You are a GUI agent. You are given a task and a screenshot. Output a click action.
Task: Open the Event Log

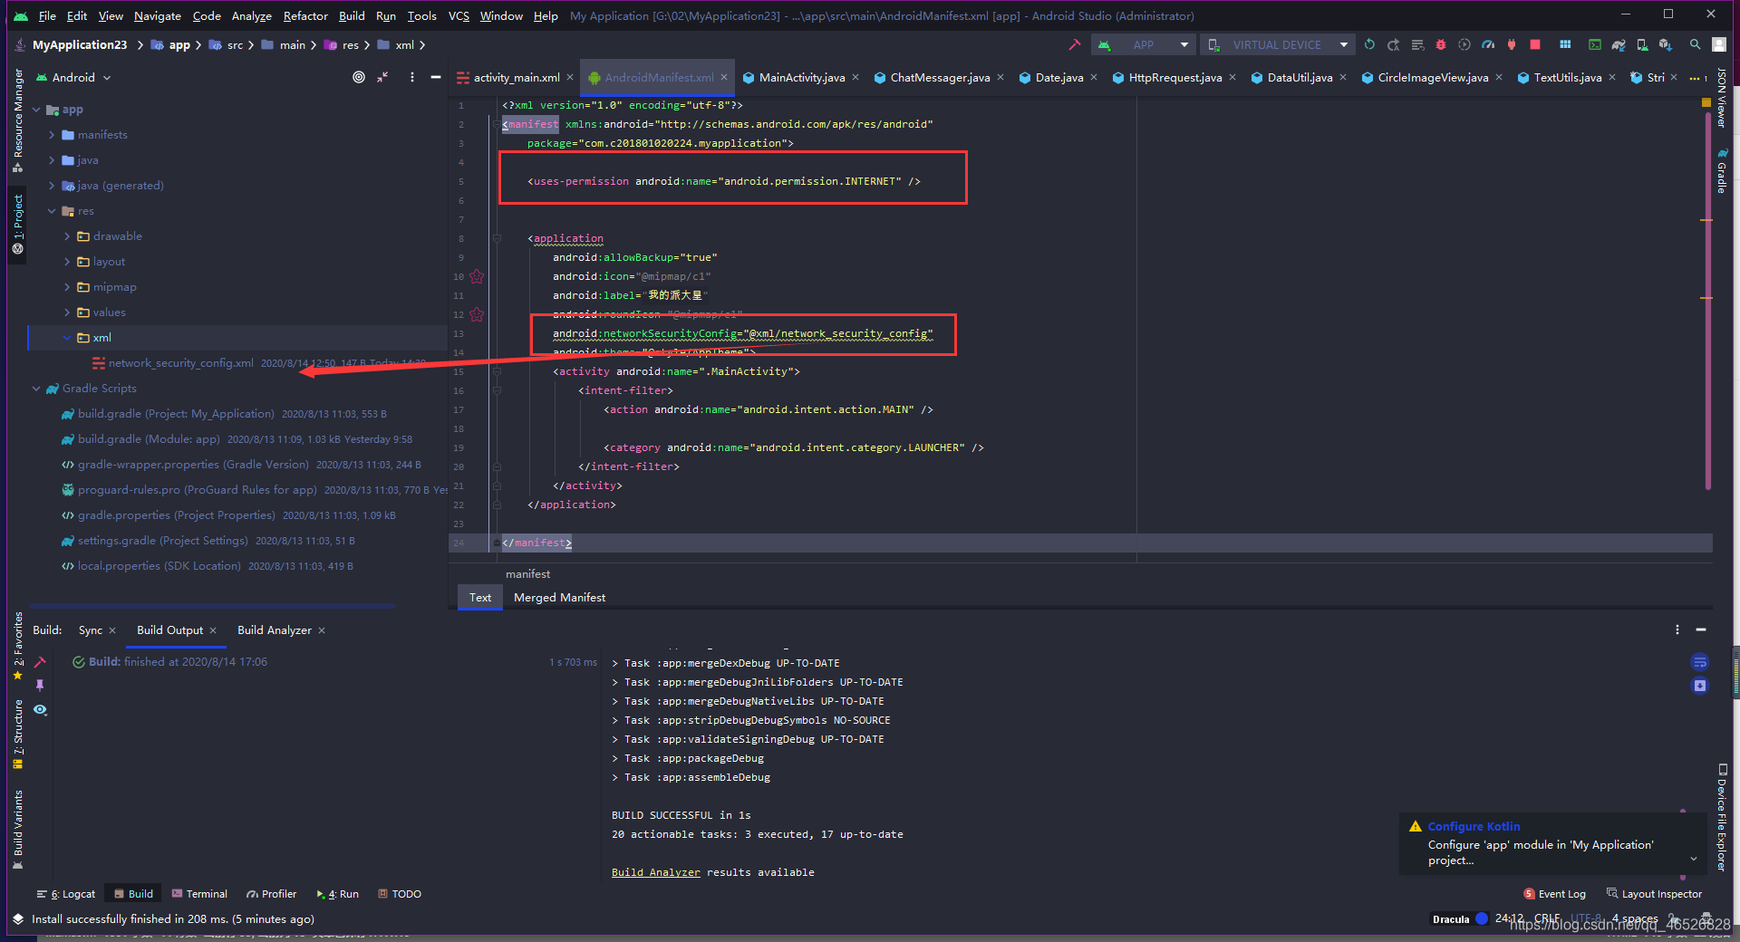1555,894
